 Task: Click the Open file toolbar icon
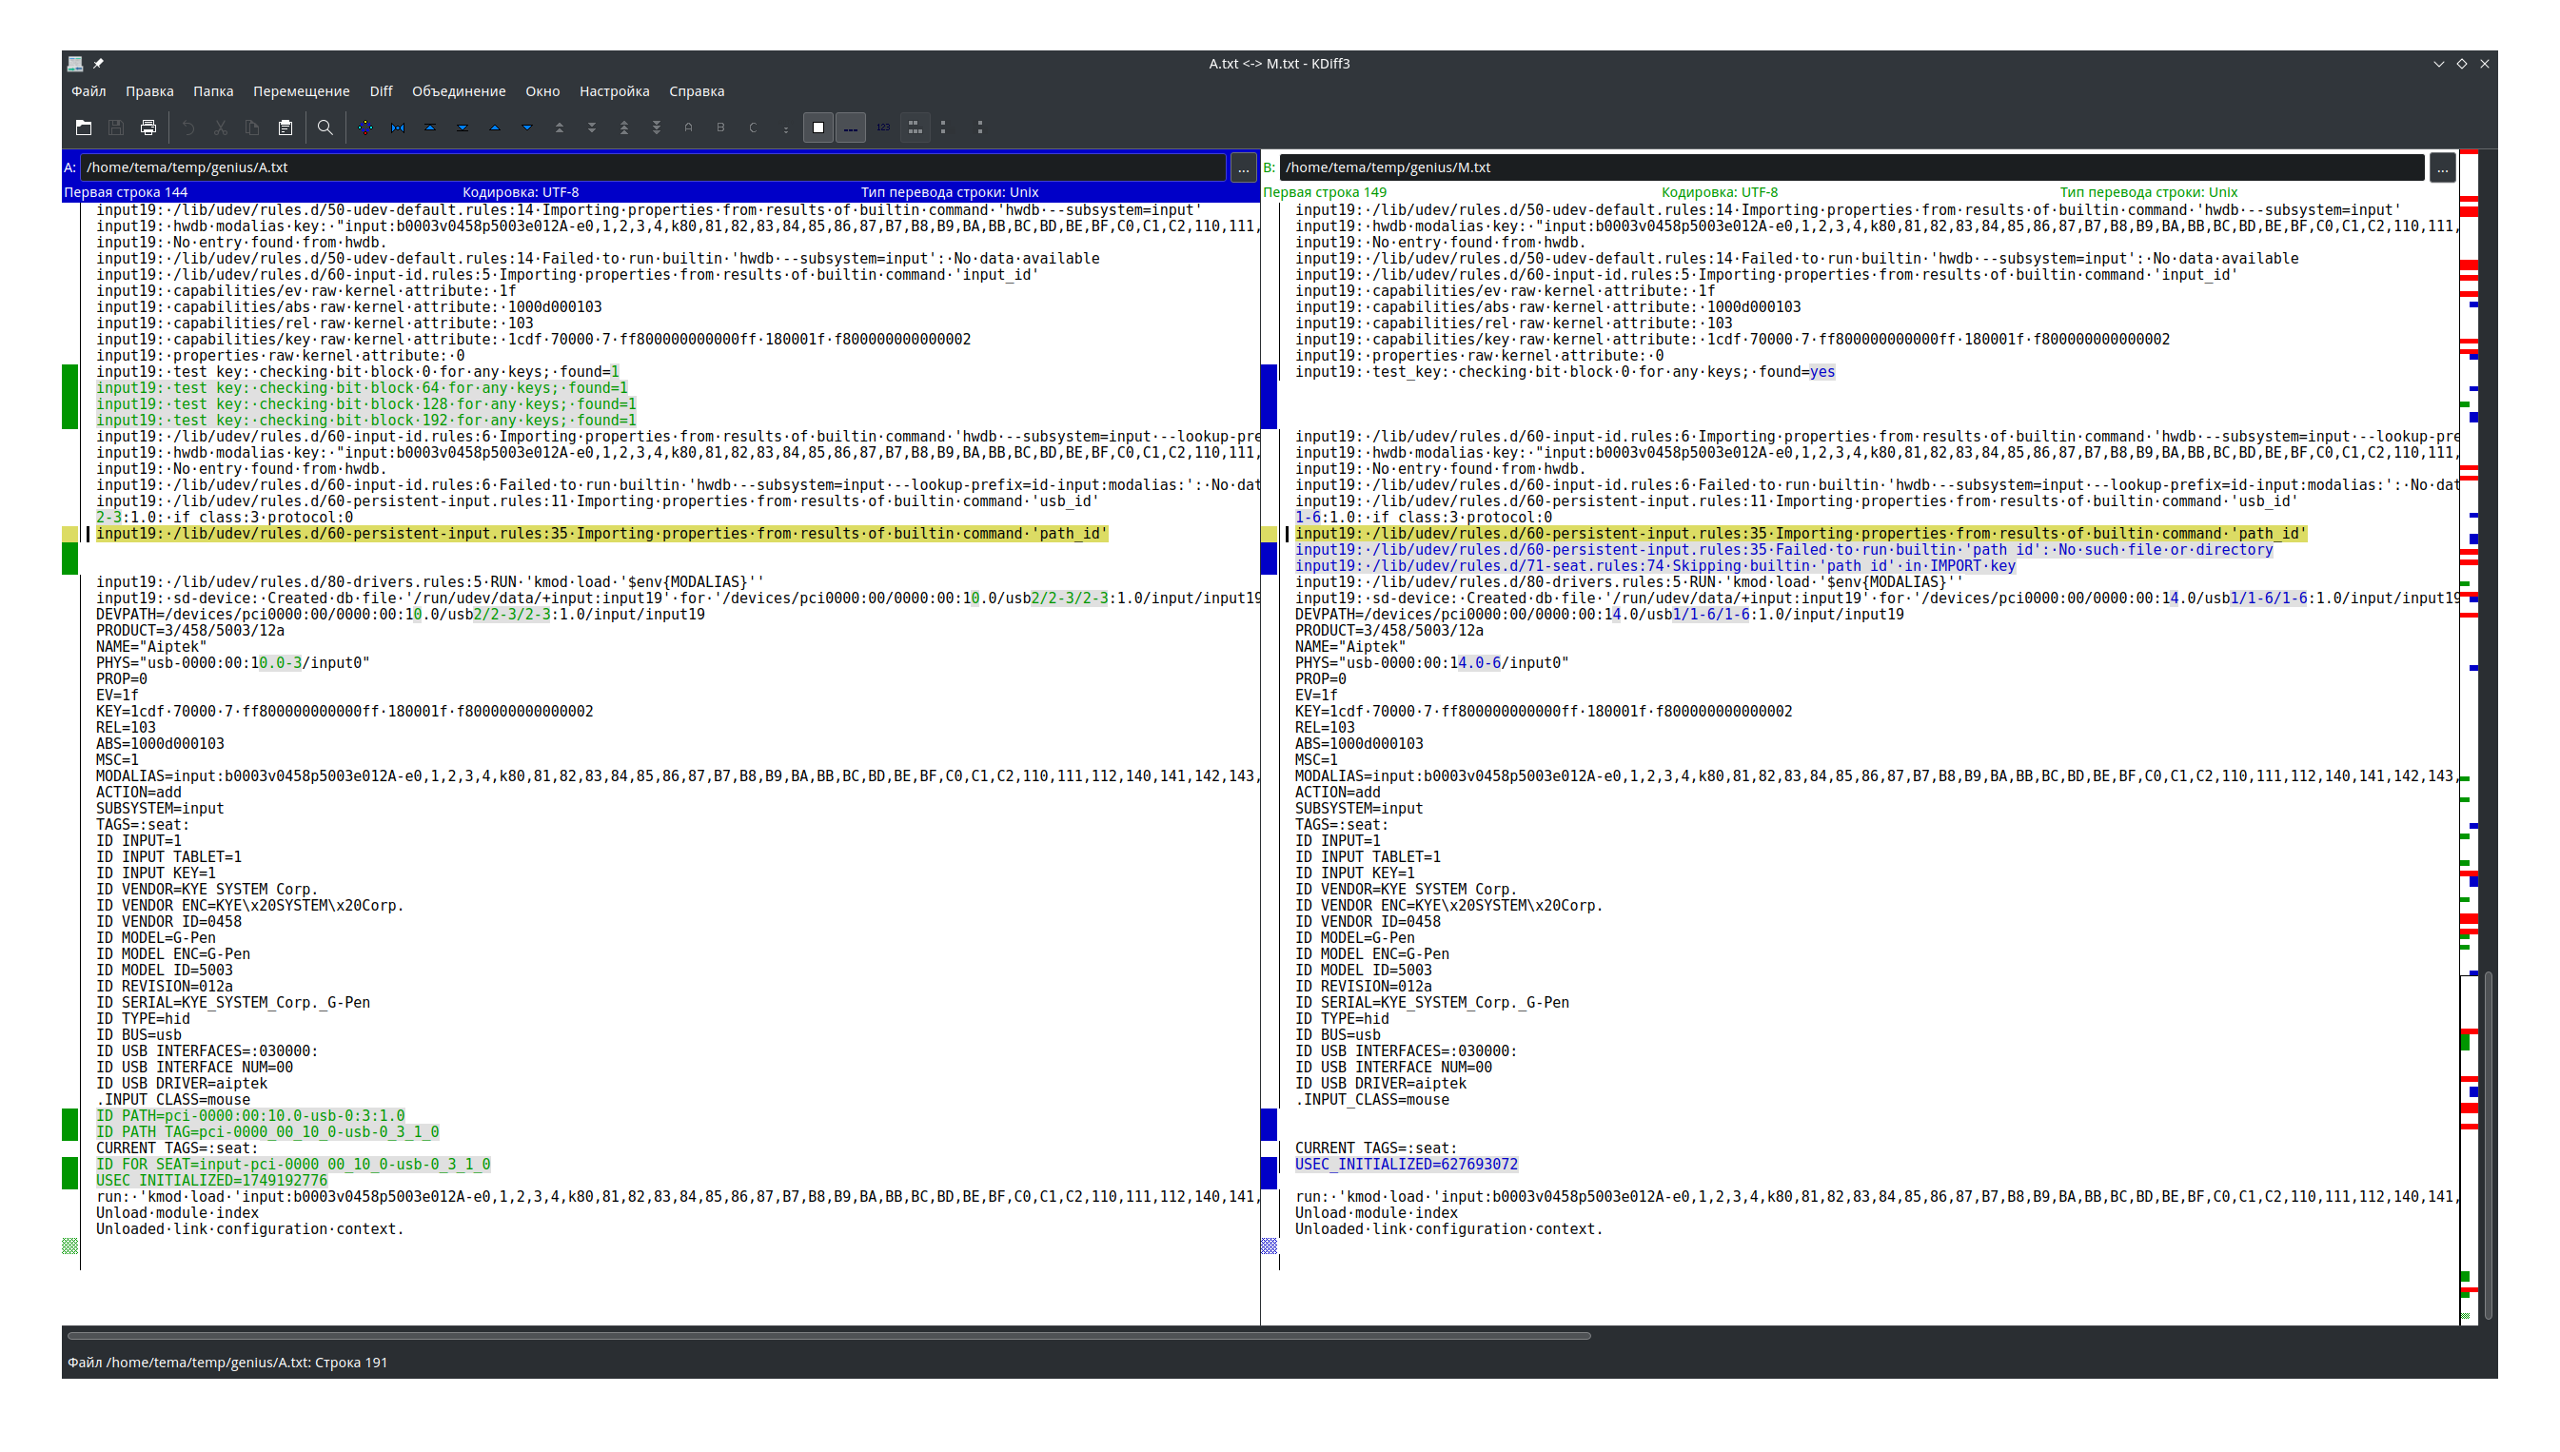[x=84, y=128]
